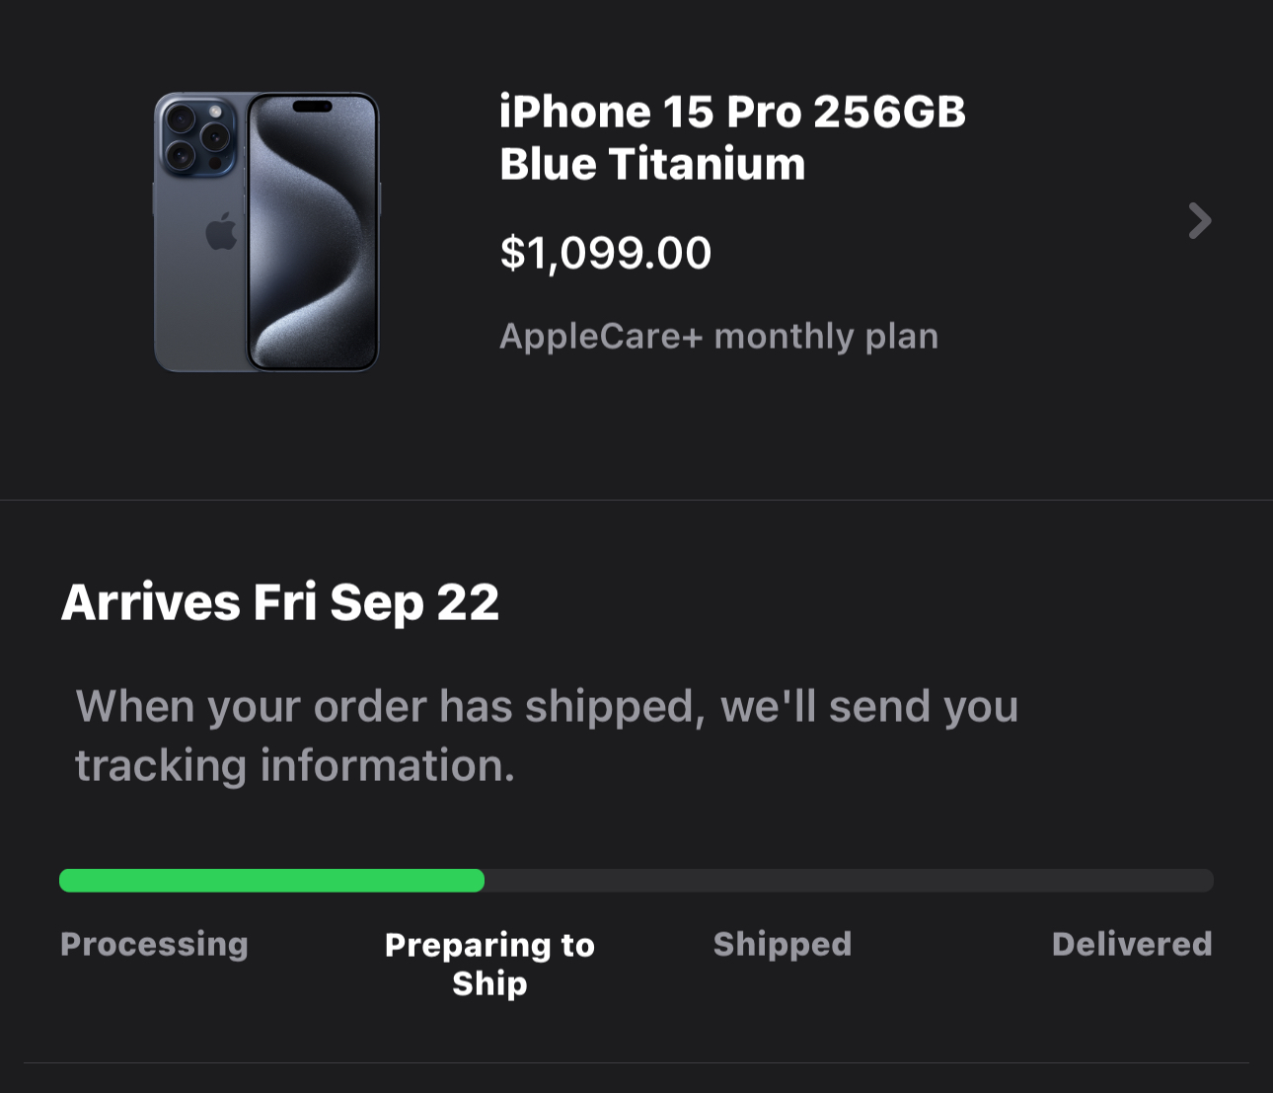Image resolution: width=1273 pixels, height=1093 pixels.
Task: Tap the front display of the iPhone image
Action: pos(313,237)
